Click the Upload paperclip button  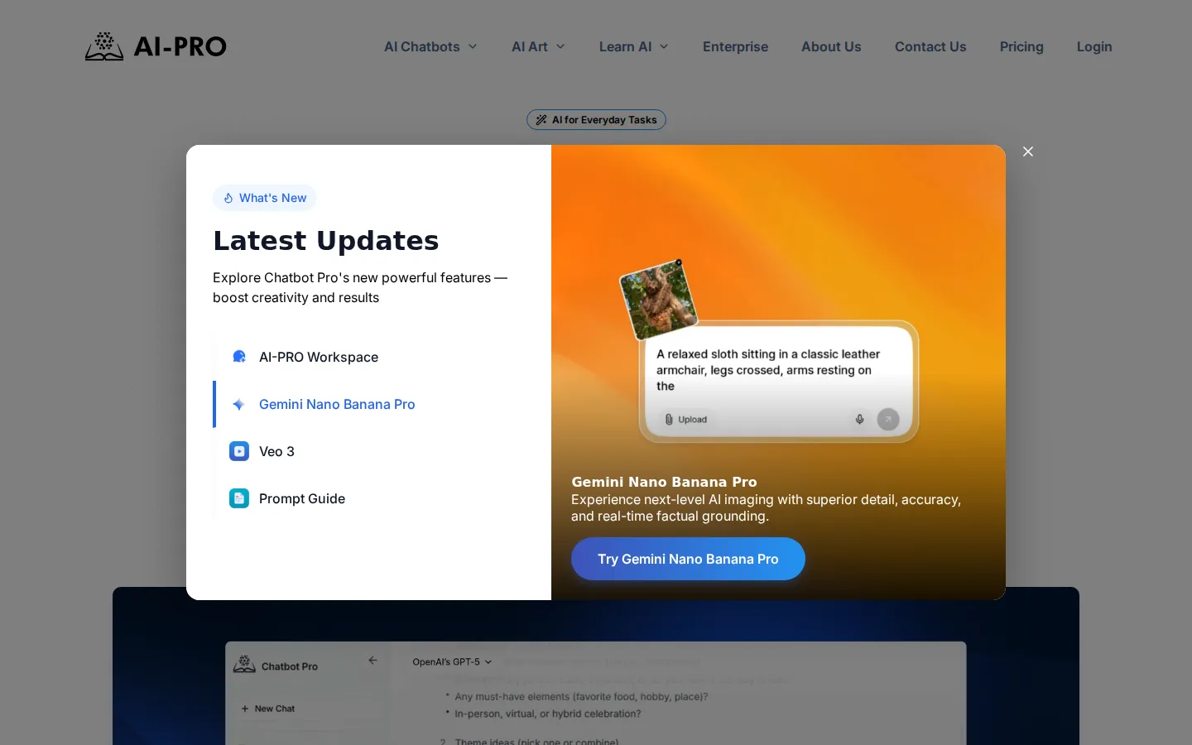coord(686,420)
